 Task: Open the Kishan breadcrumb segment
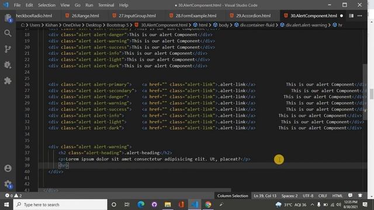point(51,25)
